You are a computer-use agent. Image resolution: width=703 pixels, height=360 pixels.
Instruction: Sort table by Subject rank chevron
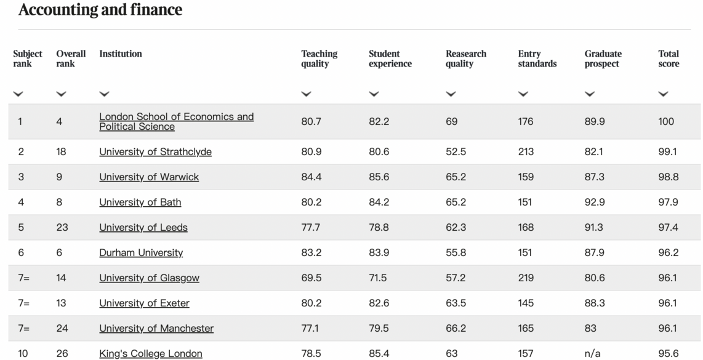click(x=18, y=94)
